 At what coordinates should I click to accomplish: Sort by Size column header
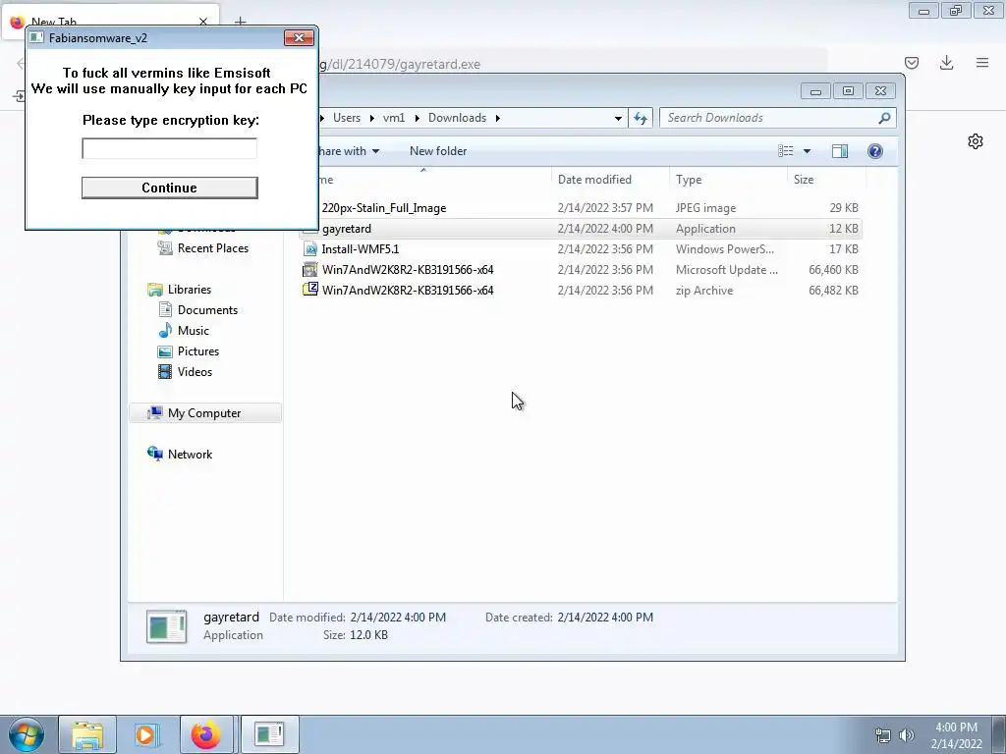click(804, 180)
